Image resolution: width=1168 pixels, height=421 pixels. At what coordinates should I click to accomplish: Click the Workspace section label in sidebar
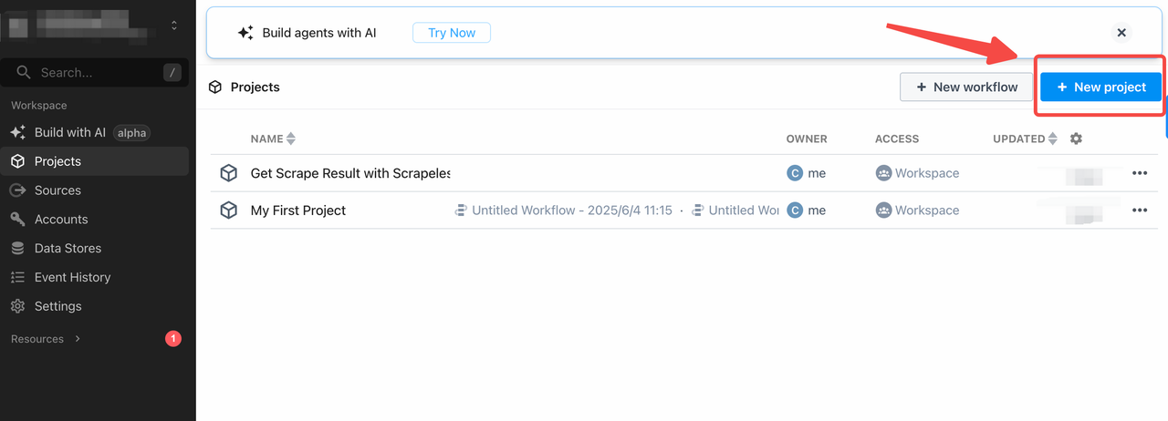[x=39, y=106]
